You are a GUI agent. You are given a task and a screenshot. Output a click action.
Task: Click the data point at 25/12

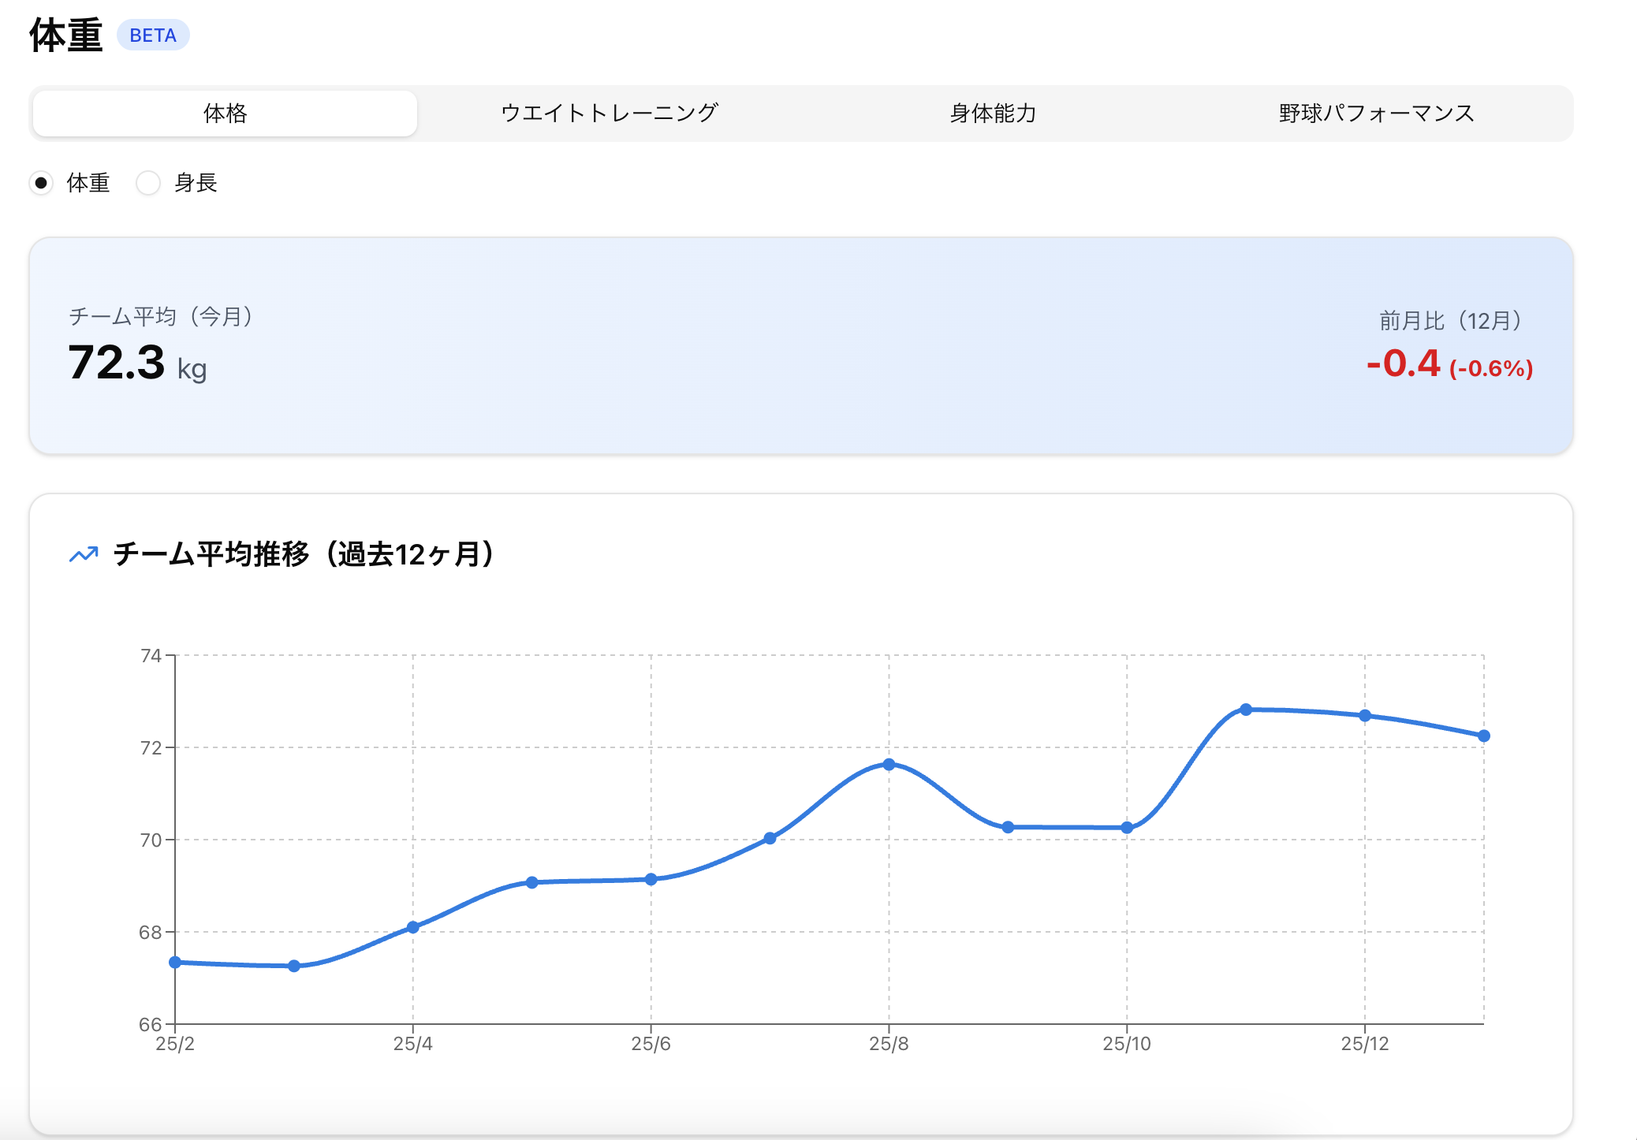click(1365, 715)
